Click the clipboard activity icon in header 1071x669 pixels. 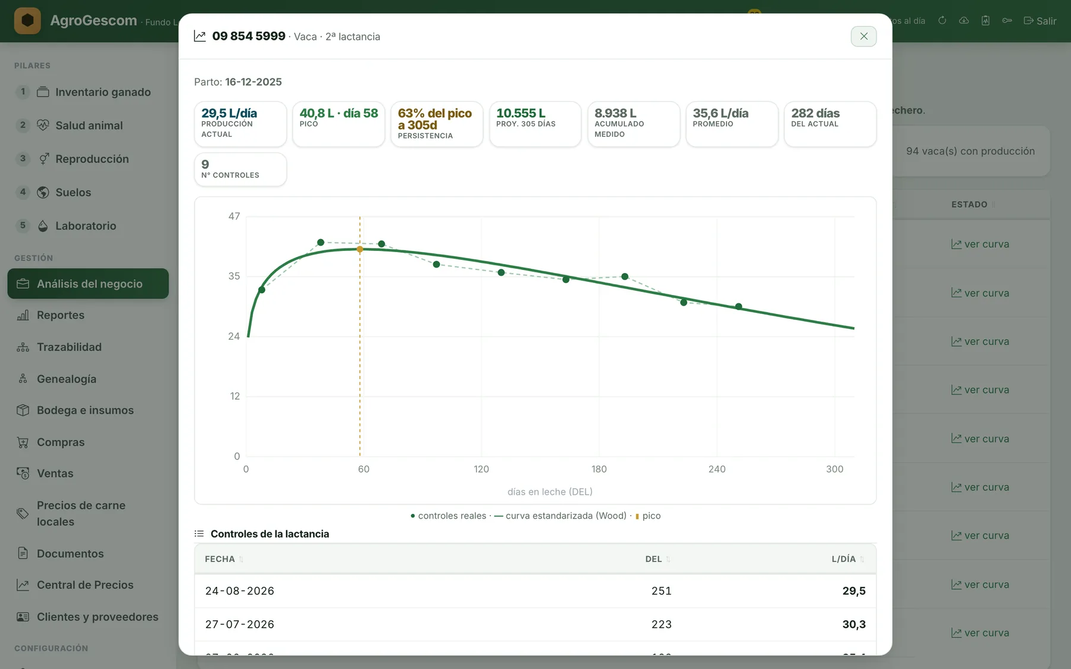click(985, 20)
